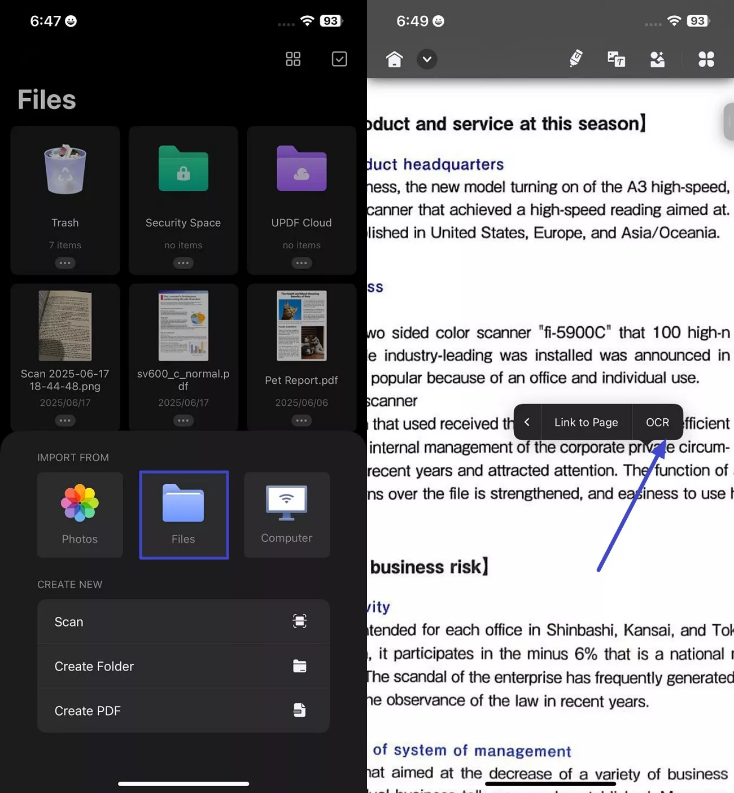The height and width of the screenshot is (793, 734).
Task: Start a new Scan
Action: 183,621
